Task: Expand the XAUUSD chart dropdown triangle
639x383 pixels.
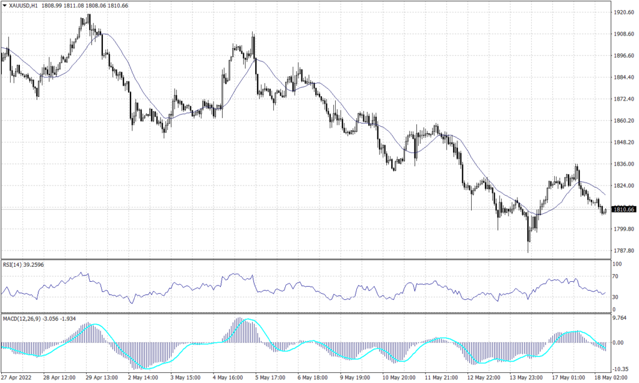Action: click(x=5, y=5)
